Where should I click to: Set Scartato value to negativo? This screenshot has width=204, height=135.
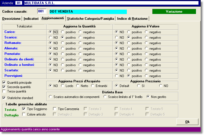146,70
